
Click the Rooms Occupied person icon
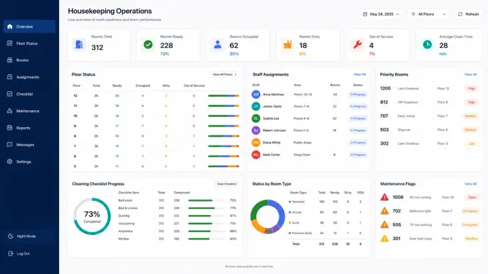tap(218, 45)
